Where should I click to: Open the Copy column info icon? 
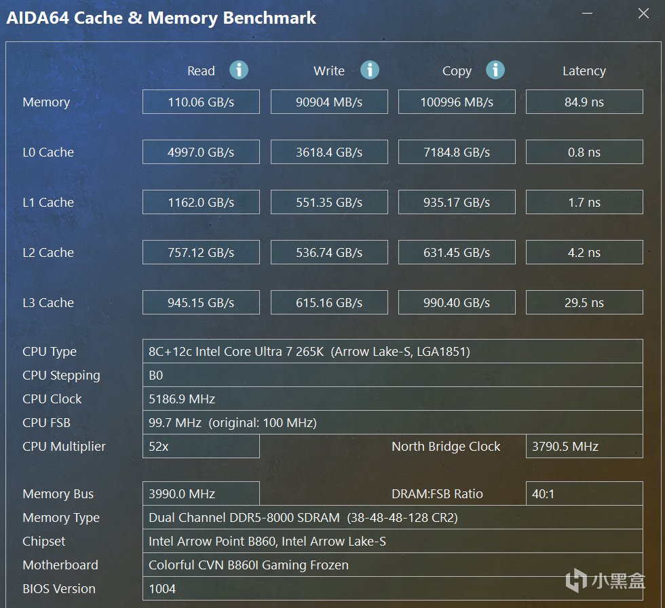tap(495, 70)
